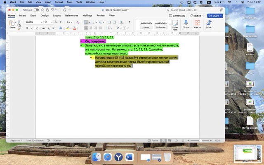Open the Add-ins panel
Screen dimensions: 264x165
197,24
